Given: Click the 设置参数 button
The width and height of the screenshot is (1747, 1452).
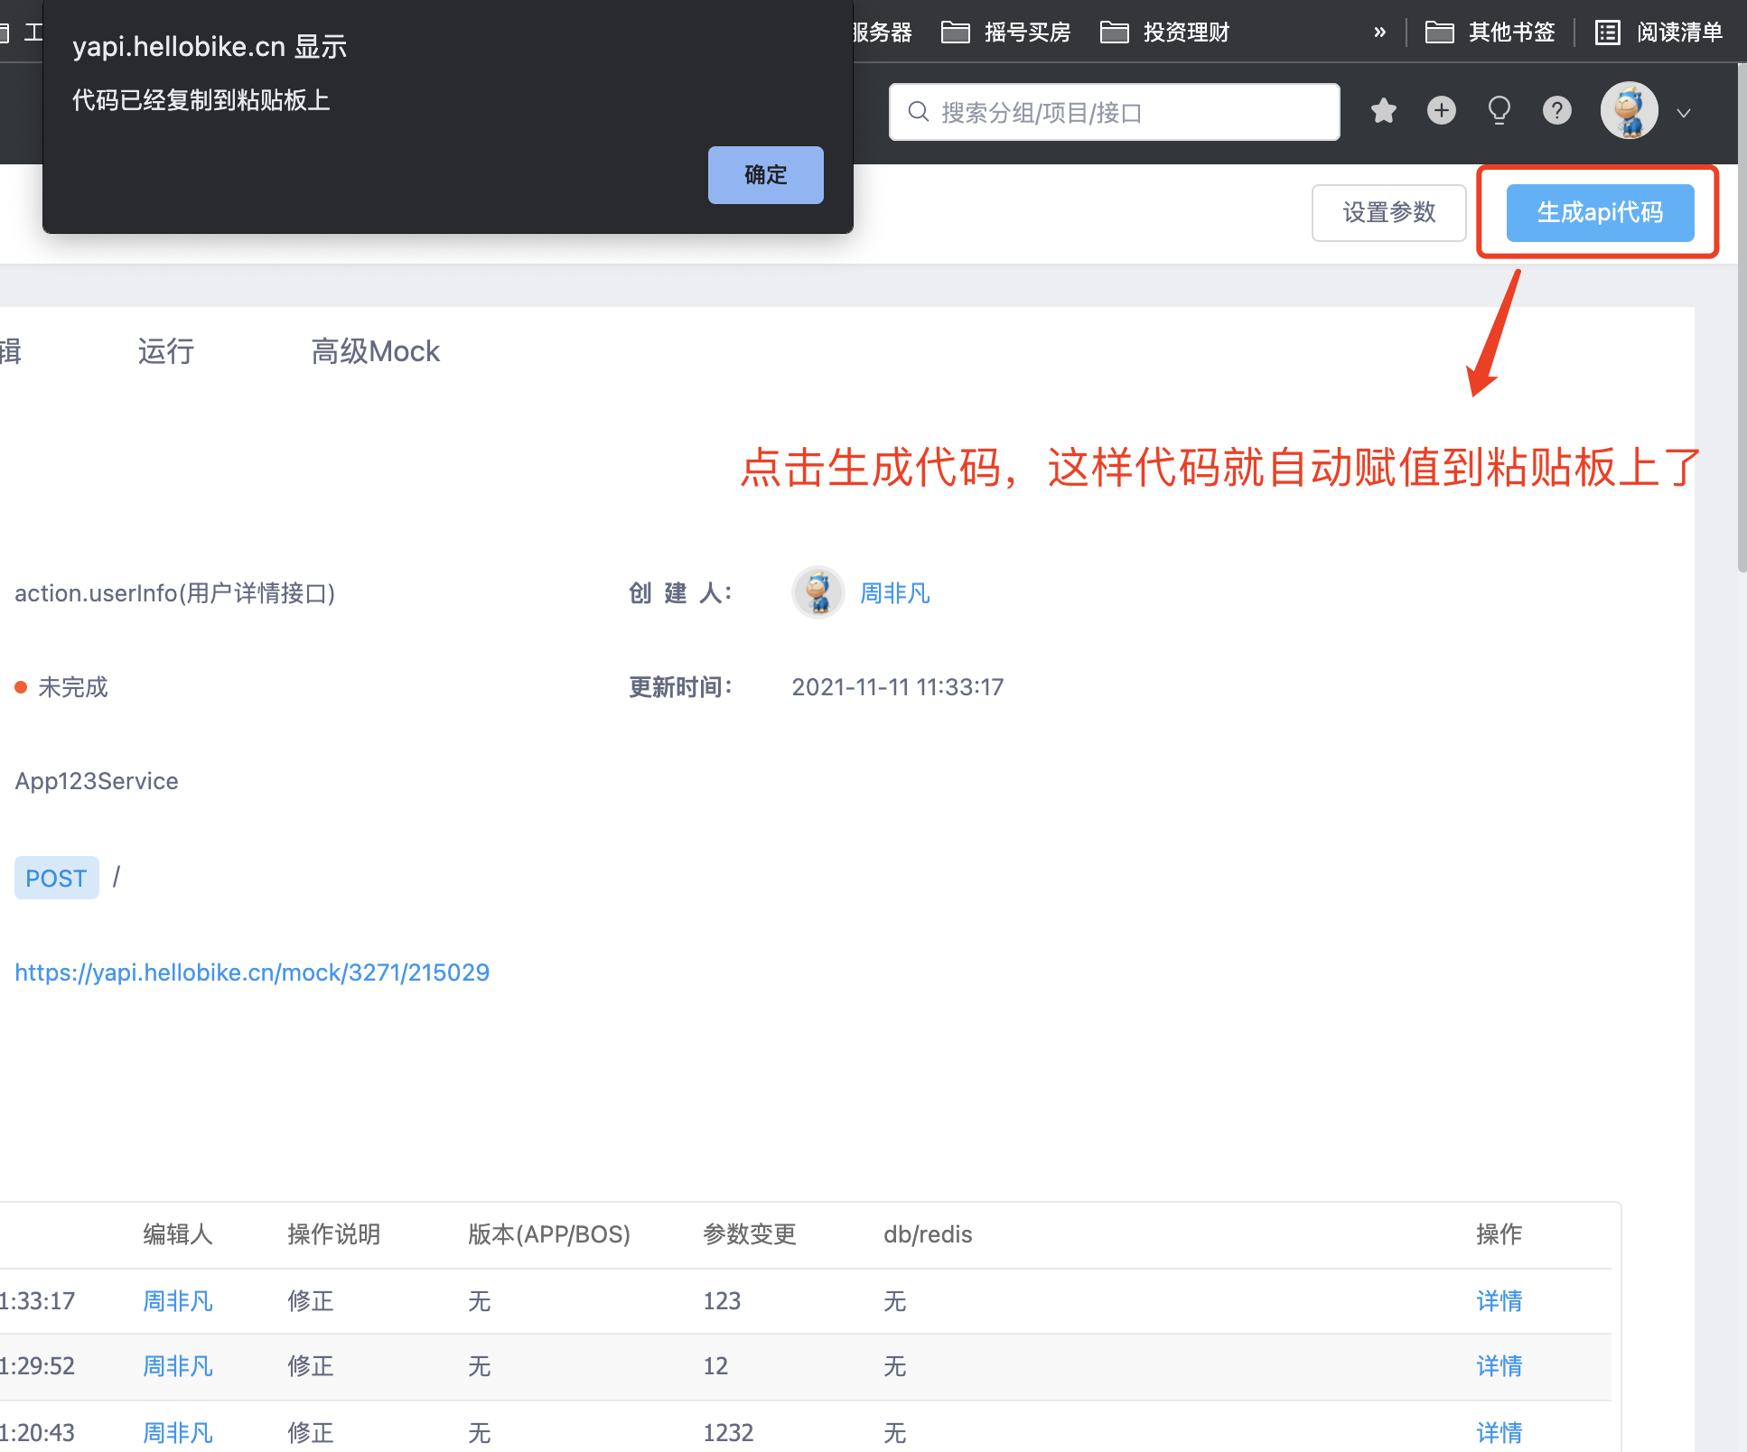Looking at the screenshot, I should tap(1388, 212).
